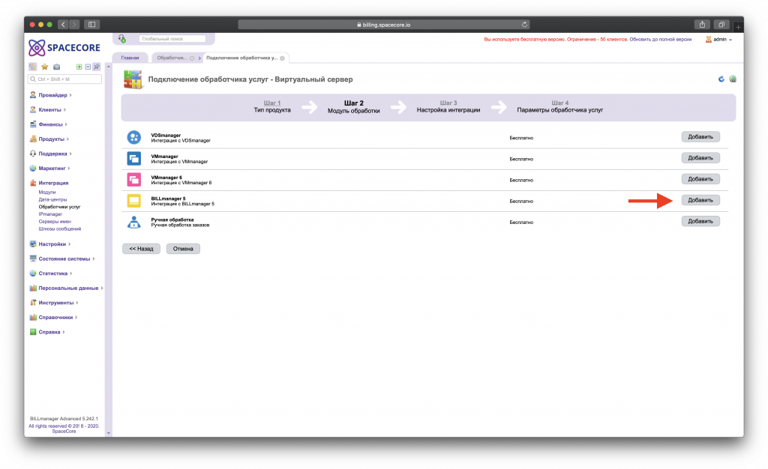
Task: Click the Safari share button
Action: click(x=702, y=25)
